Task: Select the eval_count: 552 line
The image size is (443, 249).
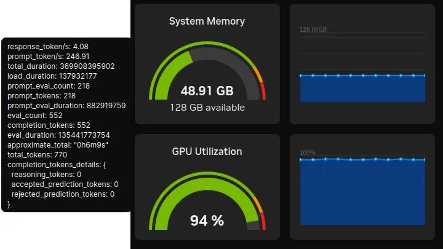Action: click(34, 116)
